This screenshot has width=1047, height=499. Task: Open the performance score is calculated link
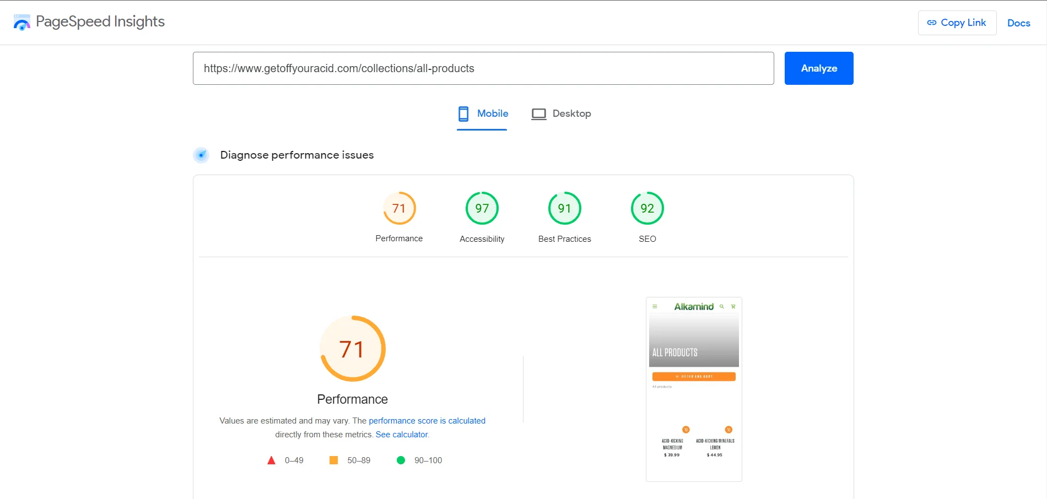(427, 421)
